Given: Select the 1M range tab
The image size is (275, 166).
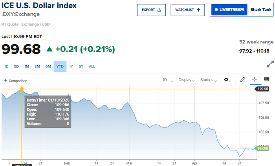Looking at the screenshot, I should (x=27, y=66).
